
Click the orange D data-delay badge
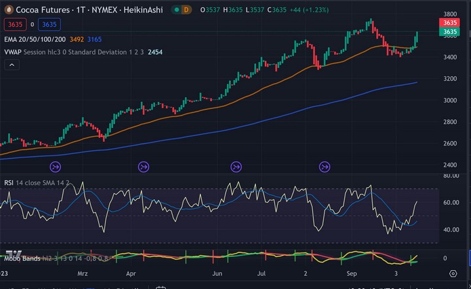click(x=186, y=10)
